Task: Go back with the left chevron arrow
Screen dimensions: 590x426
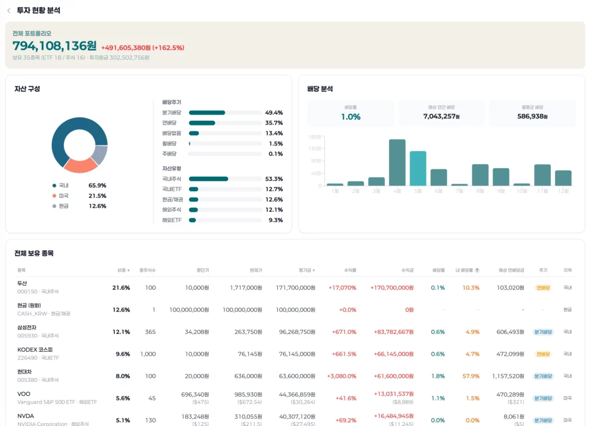Action: click(x=9, y=10)
